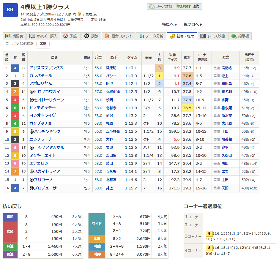The image size is (279, 261).
Task: Click the speech bubble icon on the 掲示板 tab
Action: (234, 36)
